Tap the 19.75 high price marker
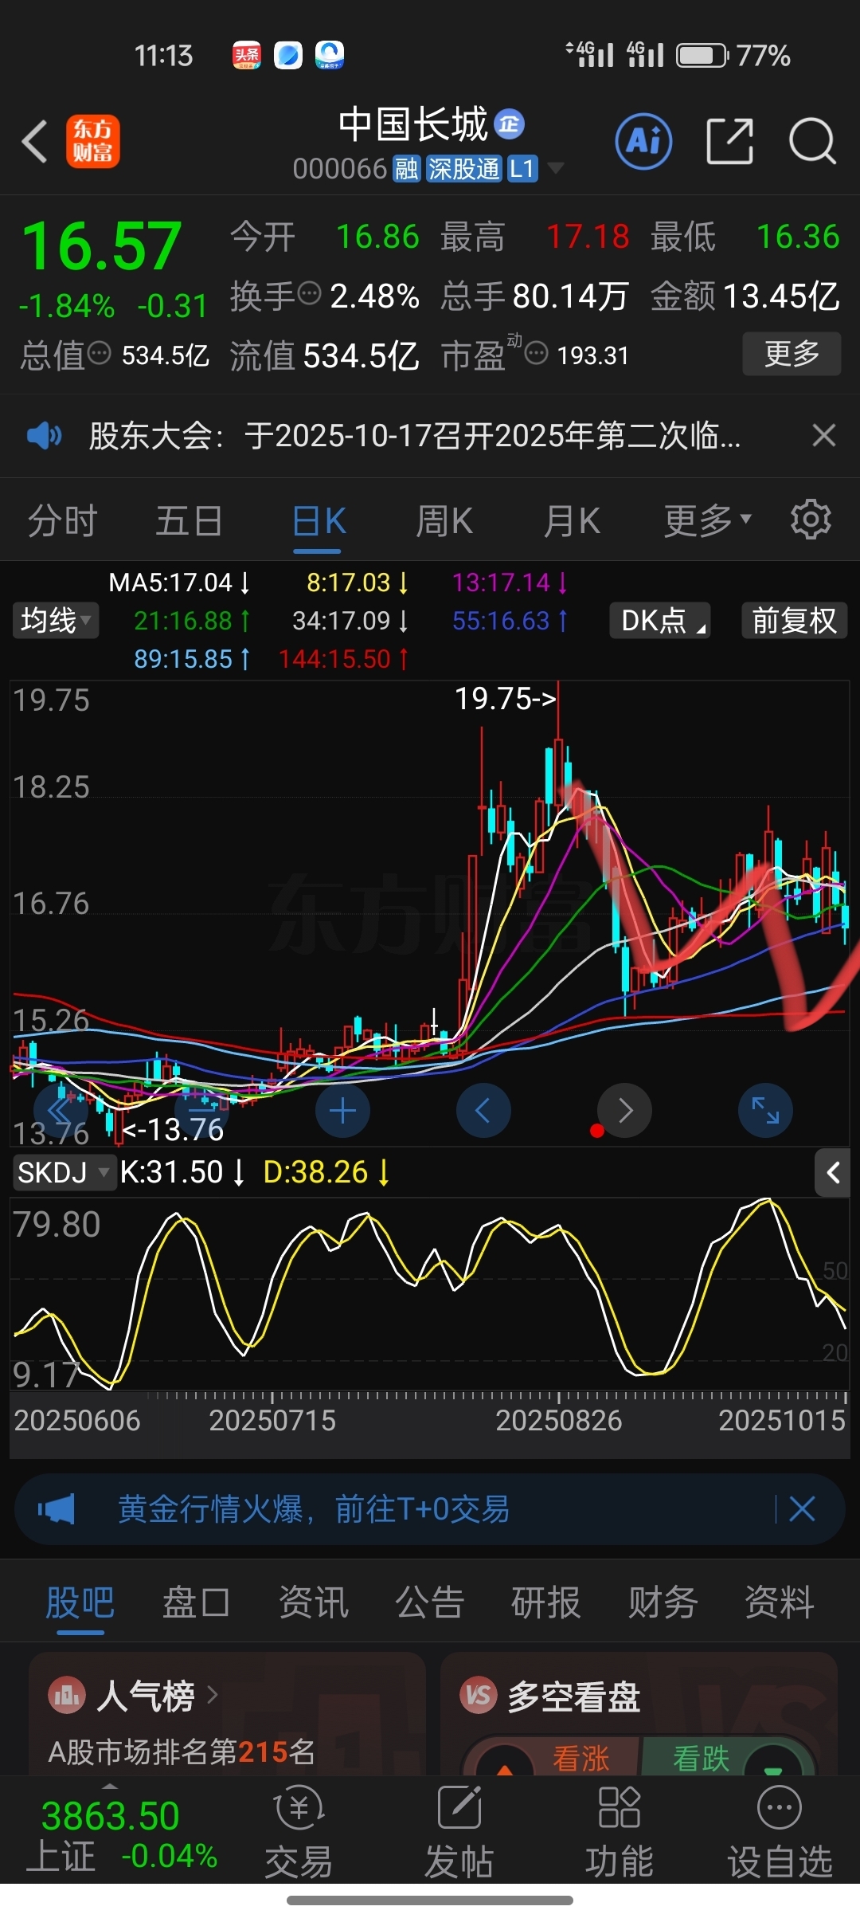 click(506, 699)
